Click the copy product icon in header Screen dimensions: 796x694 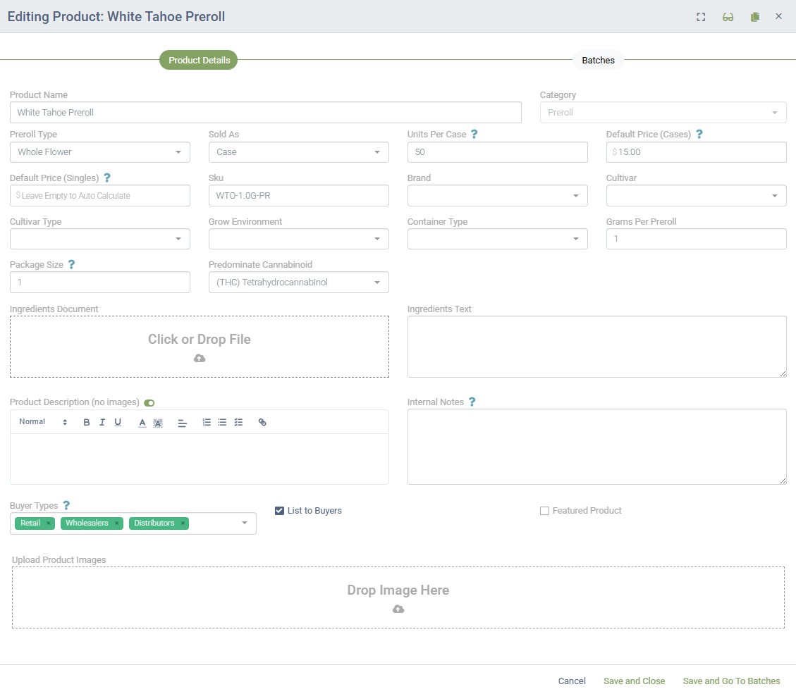pos(755,17)
